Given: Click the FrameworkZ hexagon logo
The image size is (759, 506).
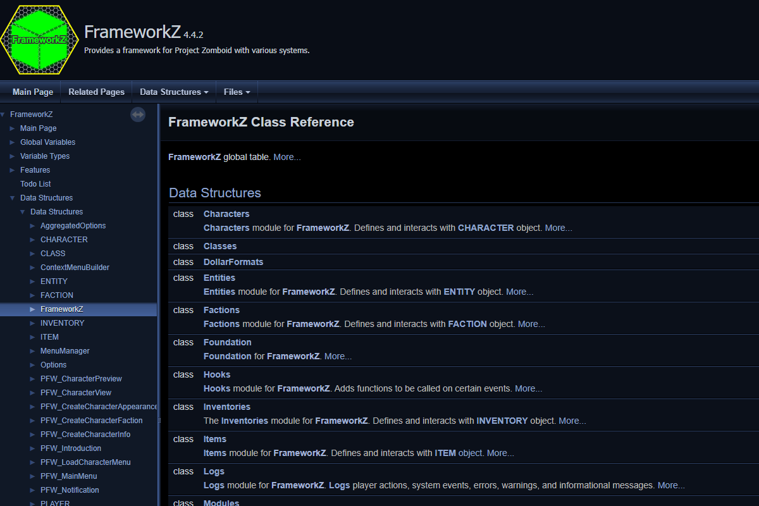Looking at the screenshot, I should (39, 39).
